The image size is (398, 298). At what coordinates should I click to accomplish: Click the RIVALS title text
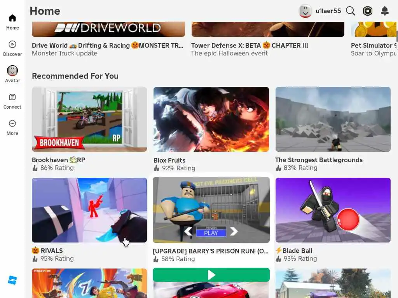(52, 251)
